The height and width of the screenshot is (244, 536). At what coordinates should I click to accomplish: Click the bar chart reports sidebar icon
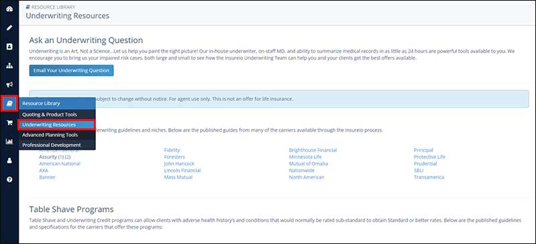(x=9, y=141)
